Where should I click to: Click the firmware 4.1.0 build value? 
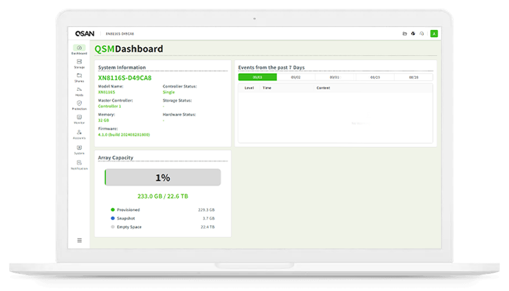coord(124,134)
